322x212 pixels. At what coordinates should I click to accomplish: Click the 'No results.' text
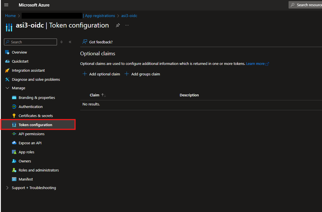91,104
